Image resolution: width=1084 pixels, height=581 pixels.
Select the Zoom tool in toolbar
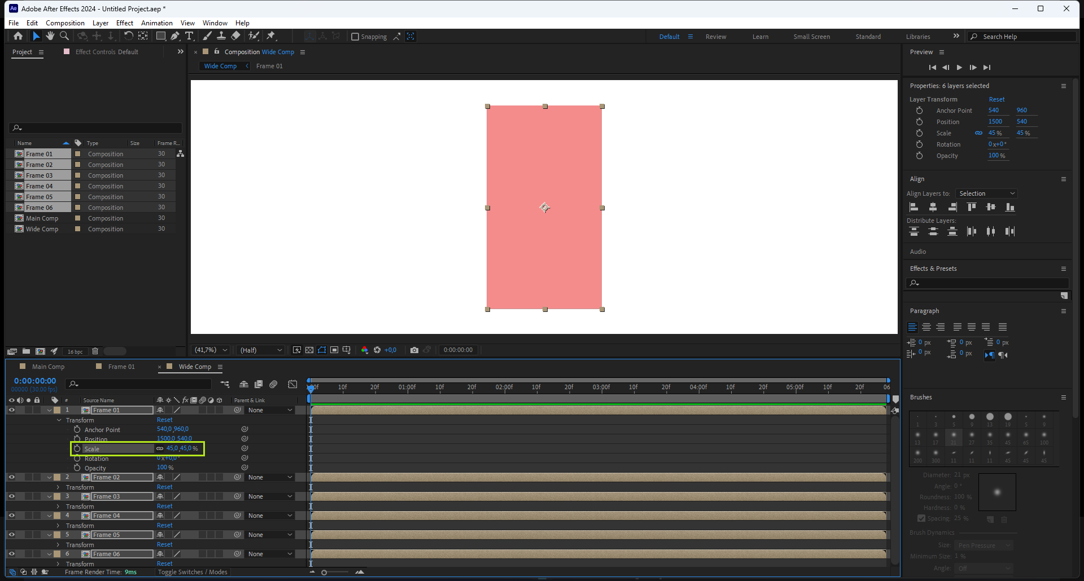pyautogui.click(x=64, y=36)
